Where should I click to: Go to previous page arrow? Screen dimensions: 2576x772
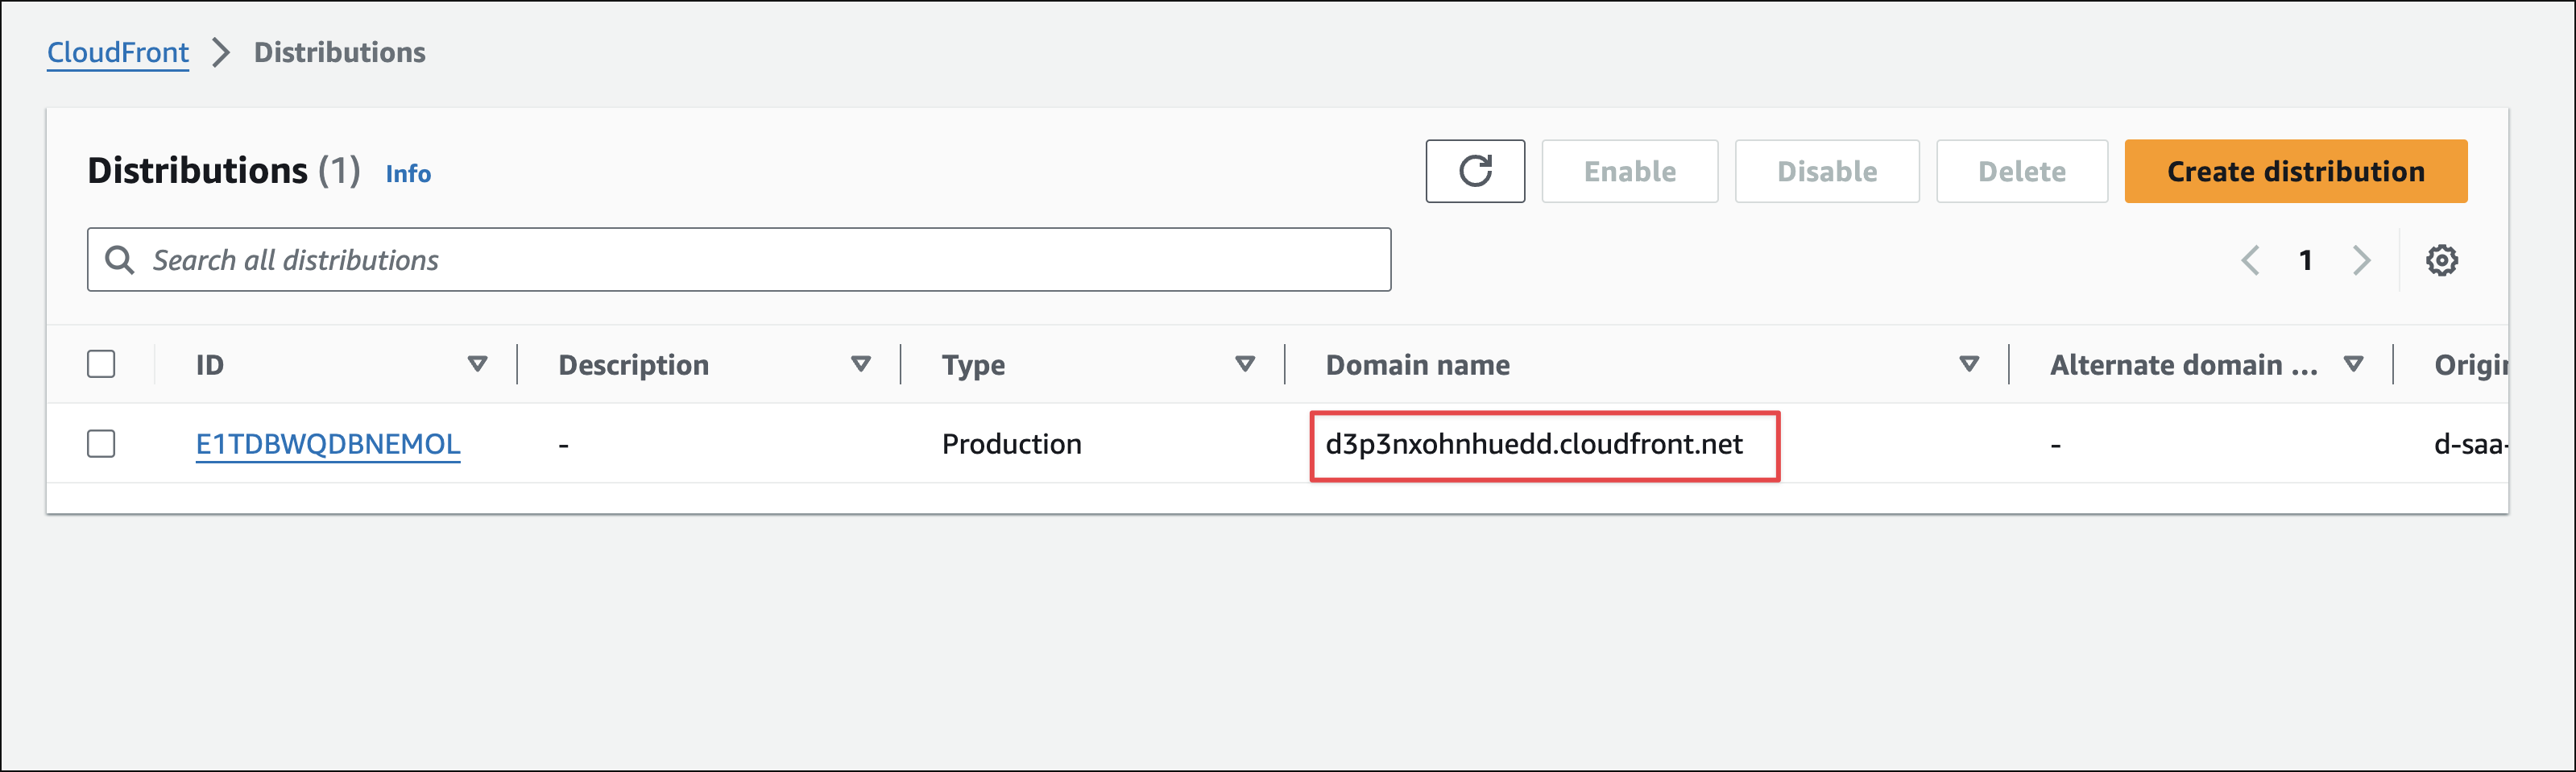click(x=2250, y=260)
